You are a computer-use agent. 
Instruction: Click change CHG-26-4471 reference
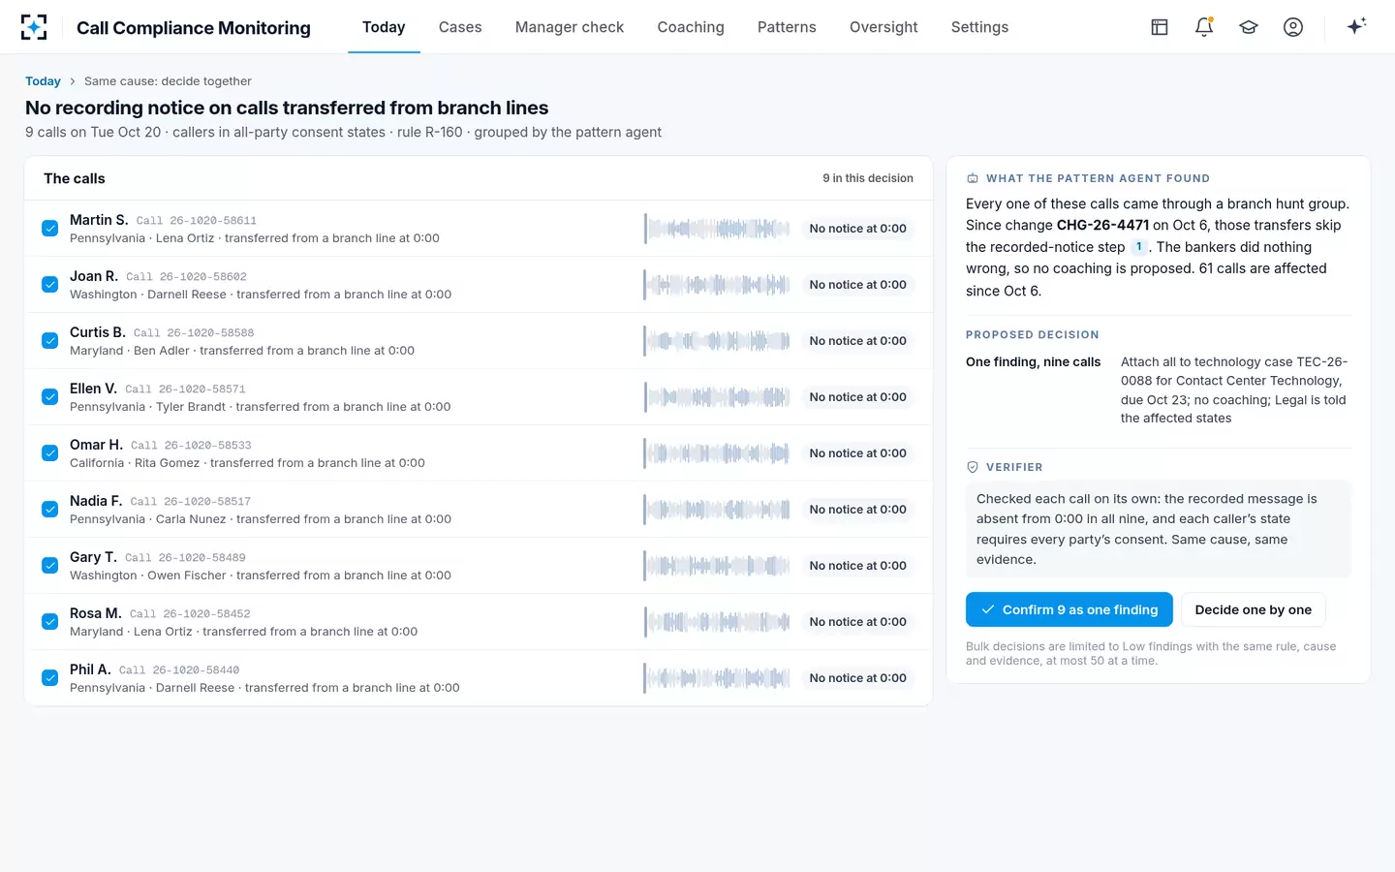point(1102,225)
